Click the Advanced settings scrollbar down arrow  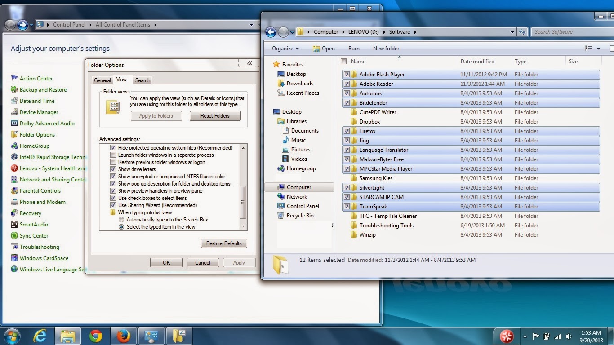tap(243, 227)
